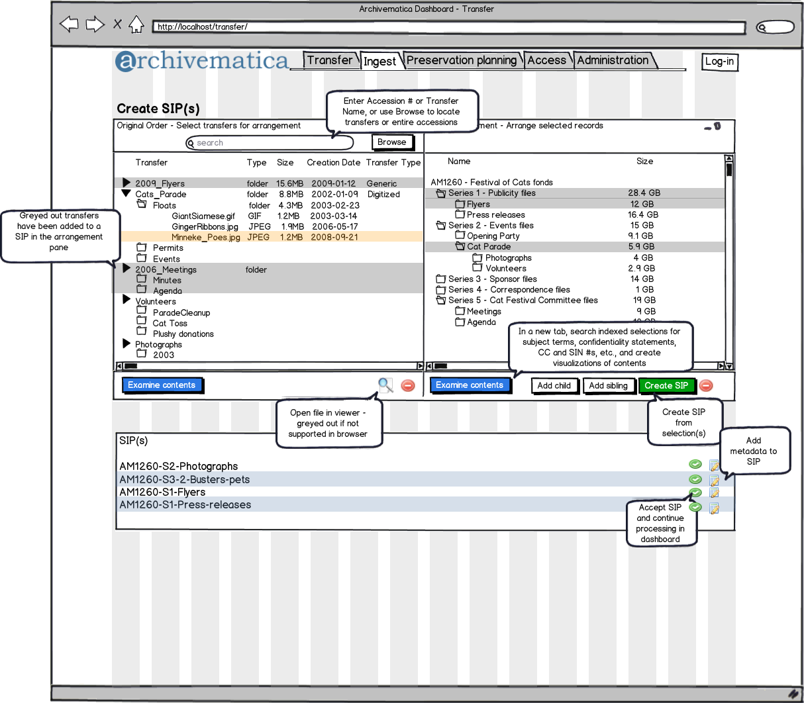This screenshot has width=804, height=703.
Task: Click the Log-in button
Action: 719,62
